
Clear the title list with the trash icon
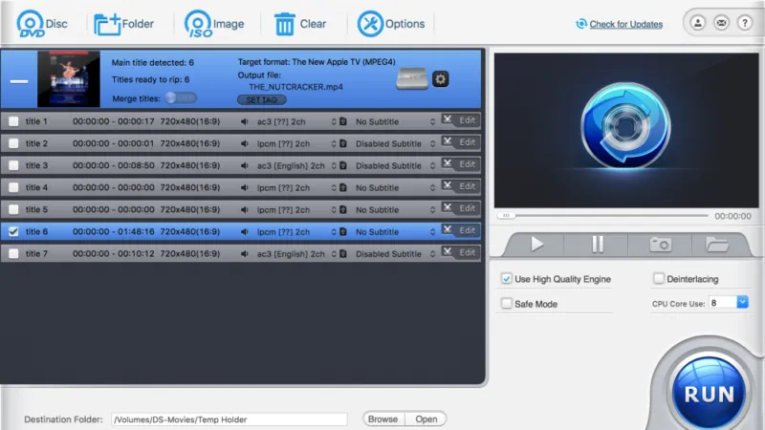tap(284, 24)
